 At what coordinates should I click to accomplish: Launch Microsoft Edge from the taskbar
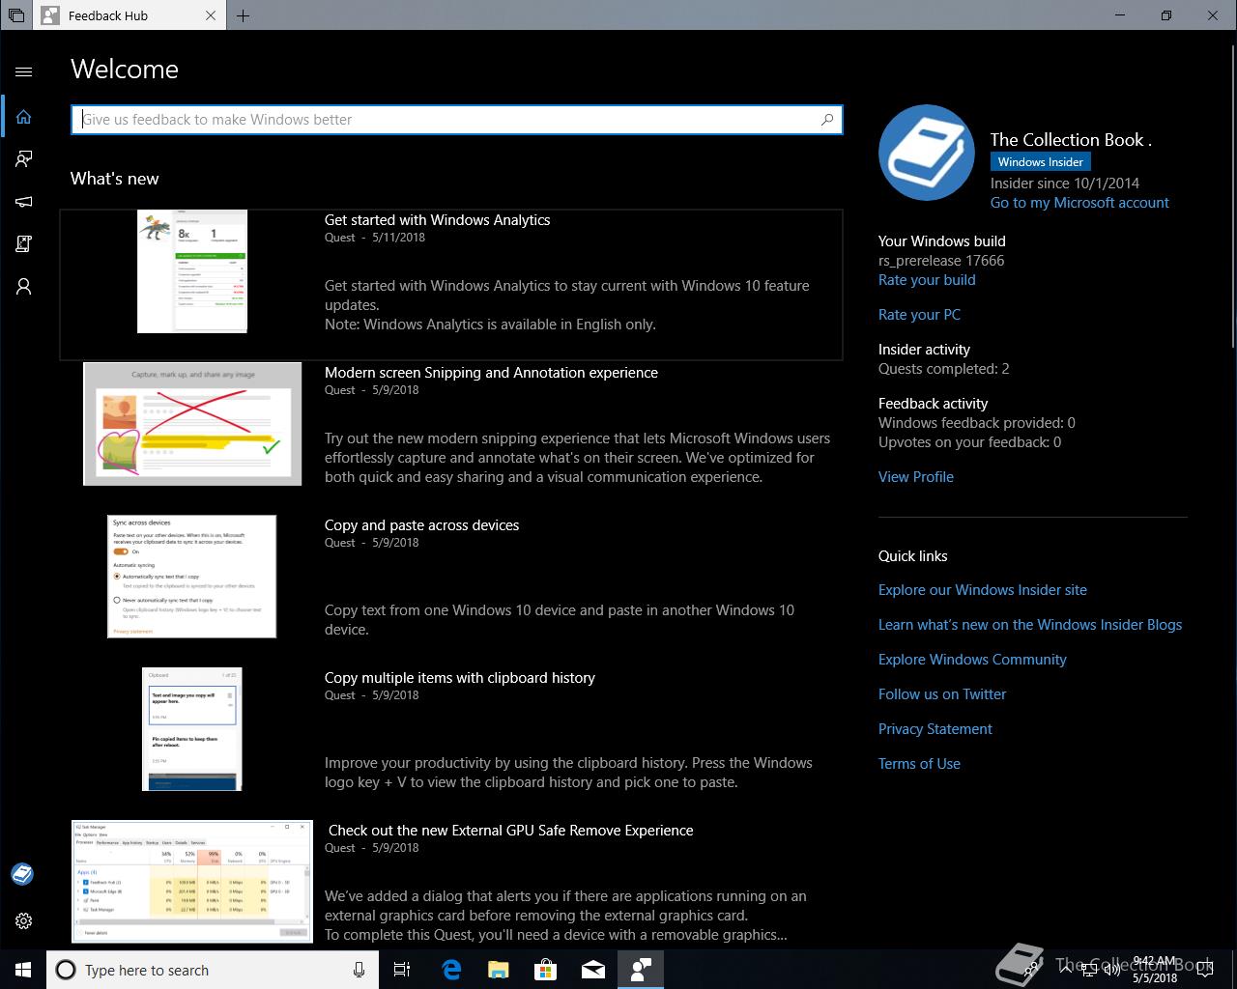click(450, 970)
